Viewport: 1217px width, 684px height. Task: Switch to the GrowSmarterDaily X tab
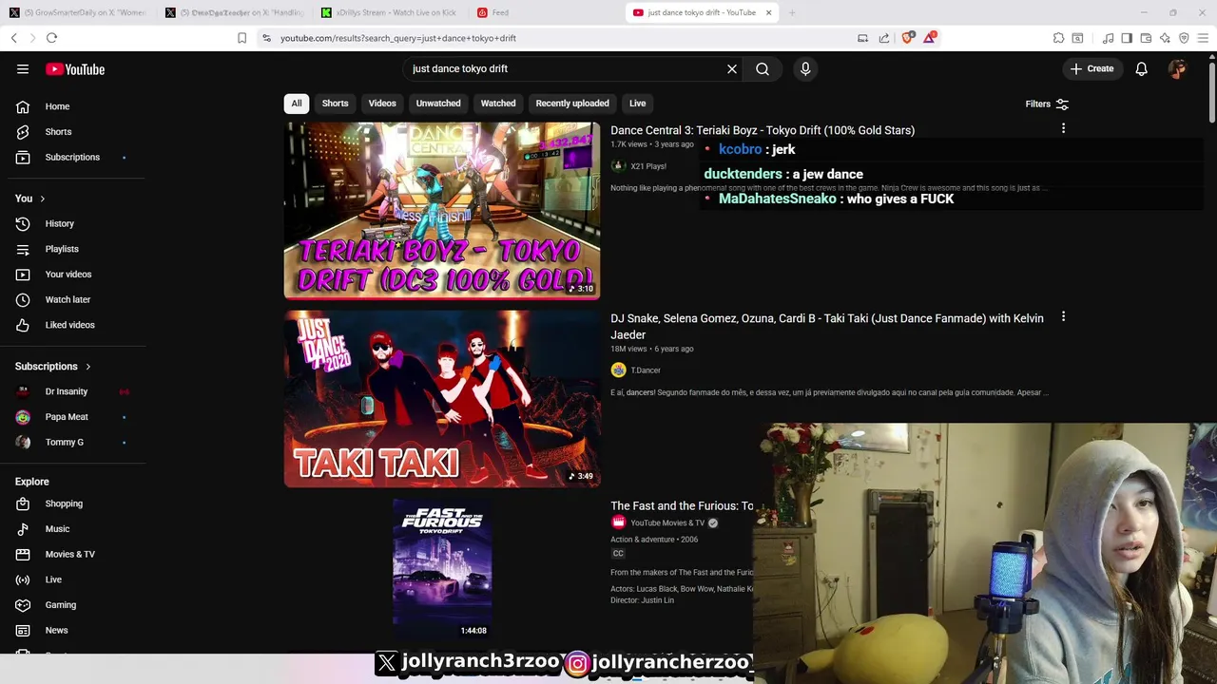pyautogui.click(x=78, y=12)
